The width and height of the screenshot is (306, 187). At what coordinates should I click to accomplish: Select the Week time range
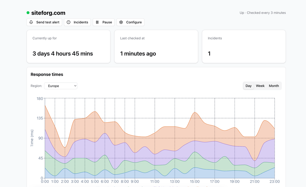pyautogui.click(x=260, y=86)
